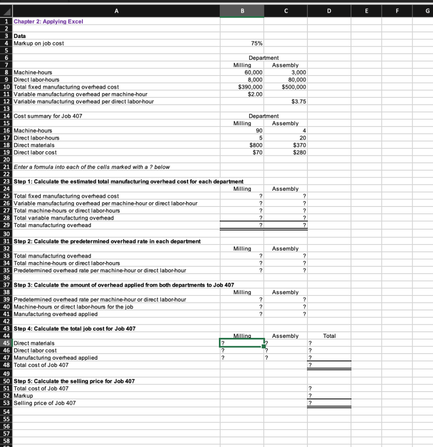Select Milling ? cell in row 39

[x=242, y=299]
